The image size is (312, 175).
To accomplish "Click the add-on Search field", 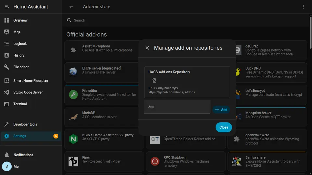I will pyautogui.click(x=187, y=20).
